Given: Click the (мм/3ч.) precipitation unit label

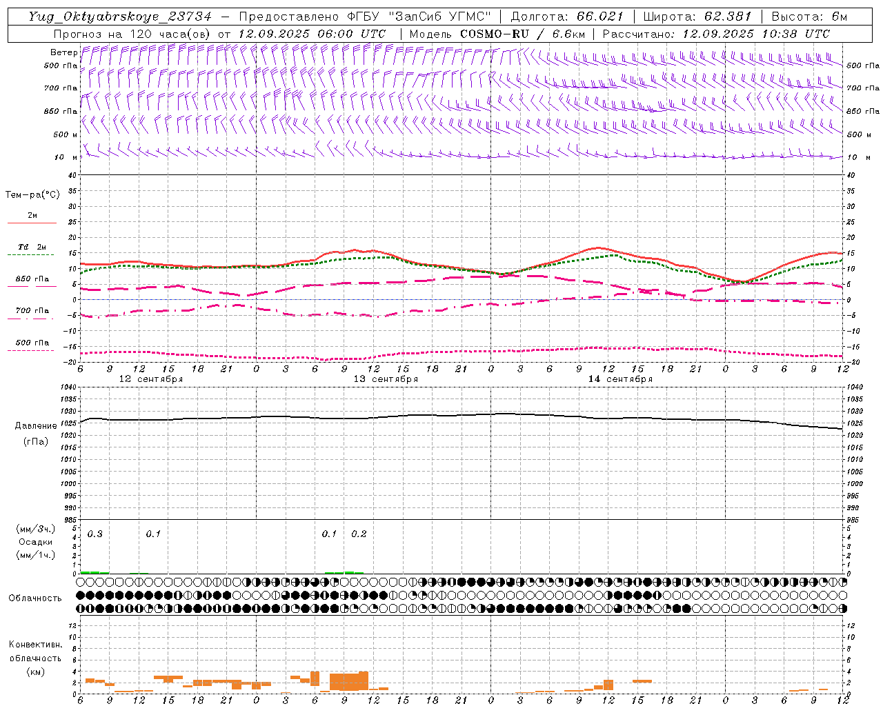Looking at the screenshot, I should pyautogui.click(x=36, y=529).
